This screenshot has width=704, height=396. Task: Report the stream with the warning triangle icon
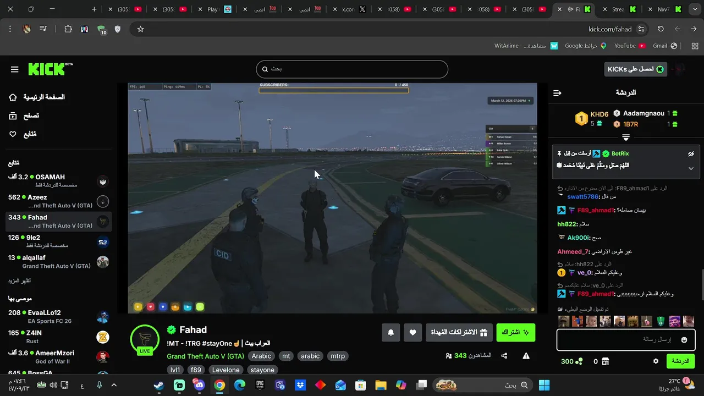526,356
